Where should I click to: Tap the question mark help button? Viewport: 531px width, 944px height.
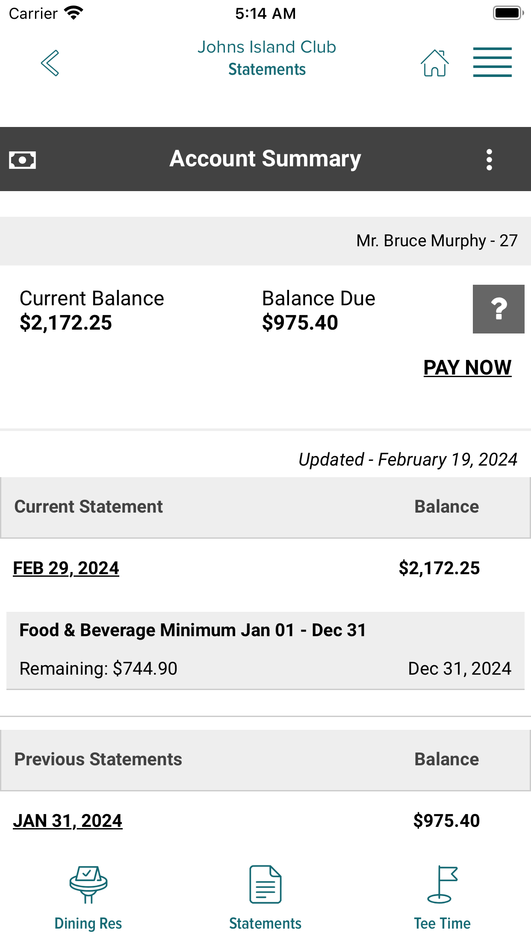point(499,309)
